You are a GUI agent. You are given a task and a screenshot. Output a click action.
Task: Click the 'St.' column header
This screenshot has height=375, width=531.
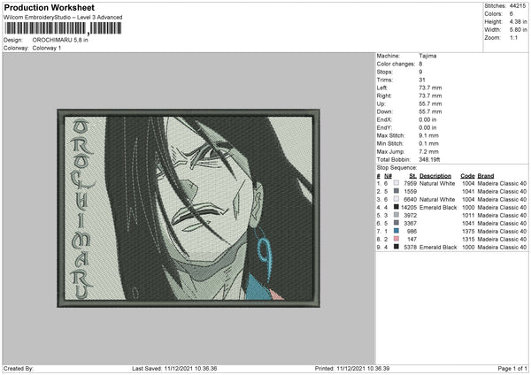pos(412,176)
